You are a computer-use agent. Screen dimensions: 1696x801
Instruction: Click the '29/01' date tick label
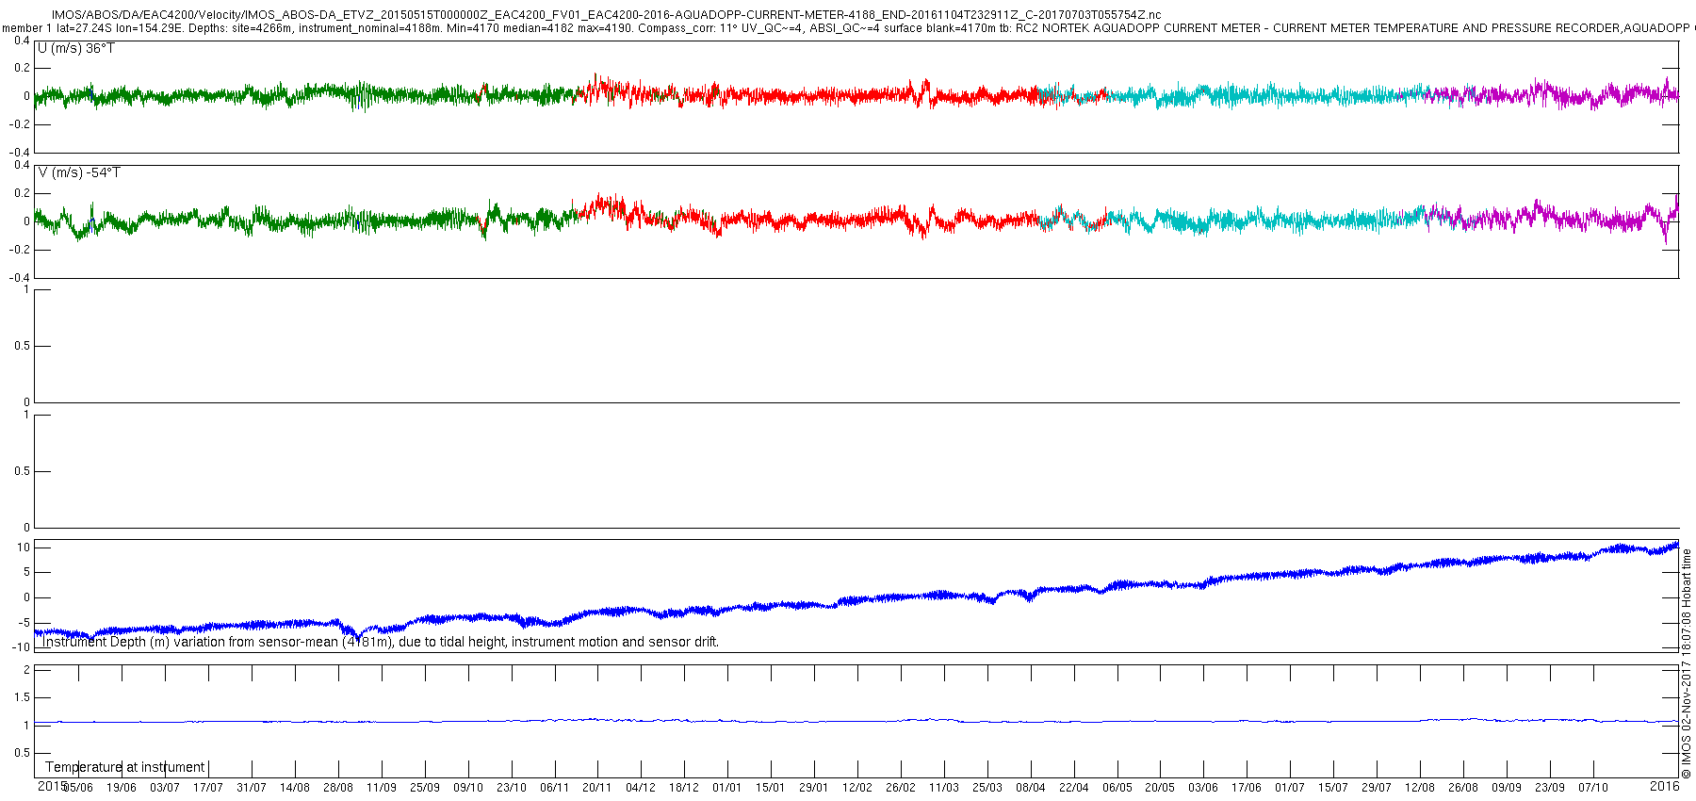(x=813, y=788)
